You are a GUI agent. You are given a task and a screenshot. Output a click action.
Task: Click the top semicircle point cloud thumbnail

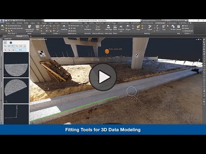point(16,65)
